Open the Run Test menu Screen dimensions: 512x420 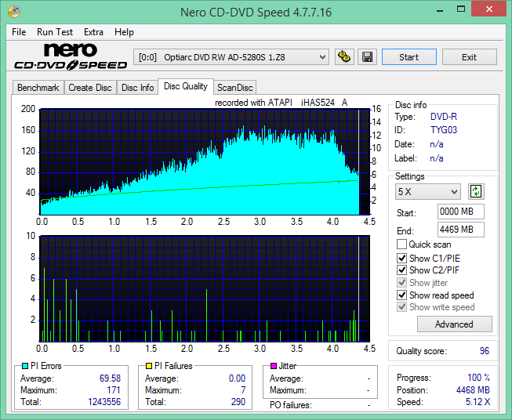click(x=55, y=32)
